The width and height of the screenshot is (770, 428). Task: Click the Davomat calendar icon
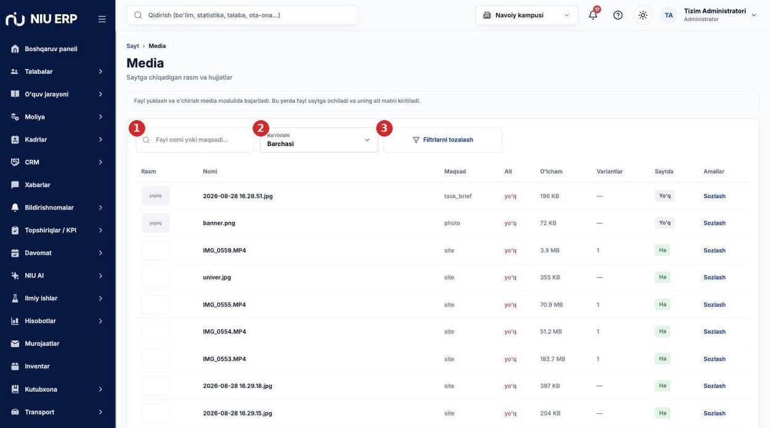pyautogui.click(x=15, y=253)
